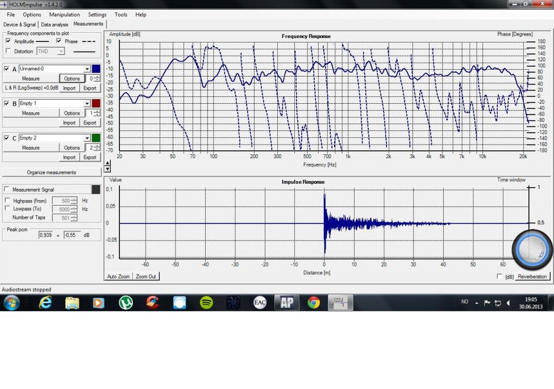Click the EAC taskbar icon
The width and height of the screenshot is (554, 389).
[260, 303]
